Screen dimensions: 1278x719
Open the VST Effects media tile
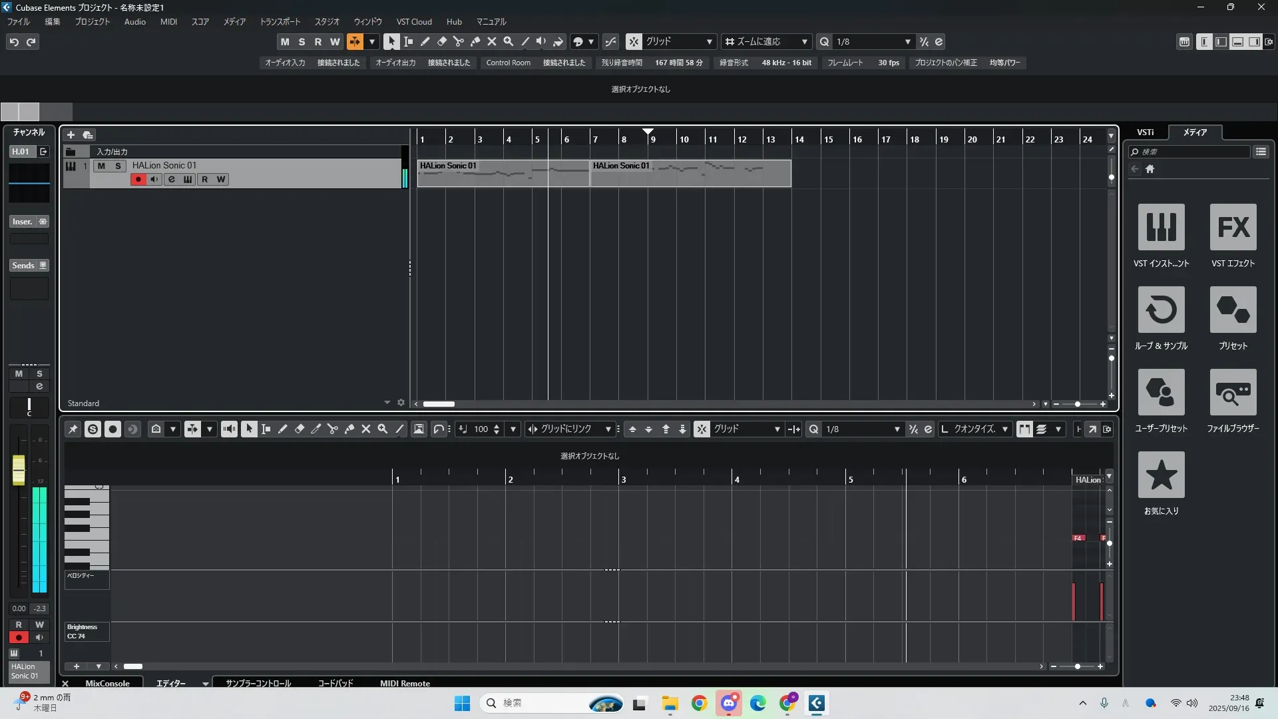tap(1233, 227)
